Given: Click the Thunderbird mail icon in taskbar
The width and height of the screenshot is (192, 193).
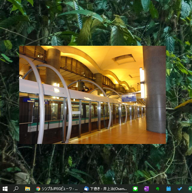Looking at the screenshot, I should click(86, 189).
